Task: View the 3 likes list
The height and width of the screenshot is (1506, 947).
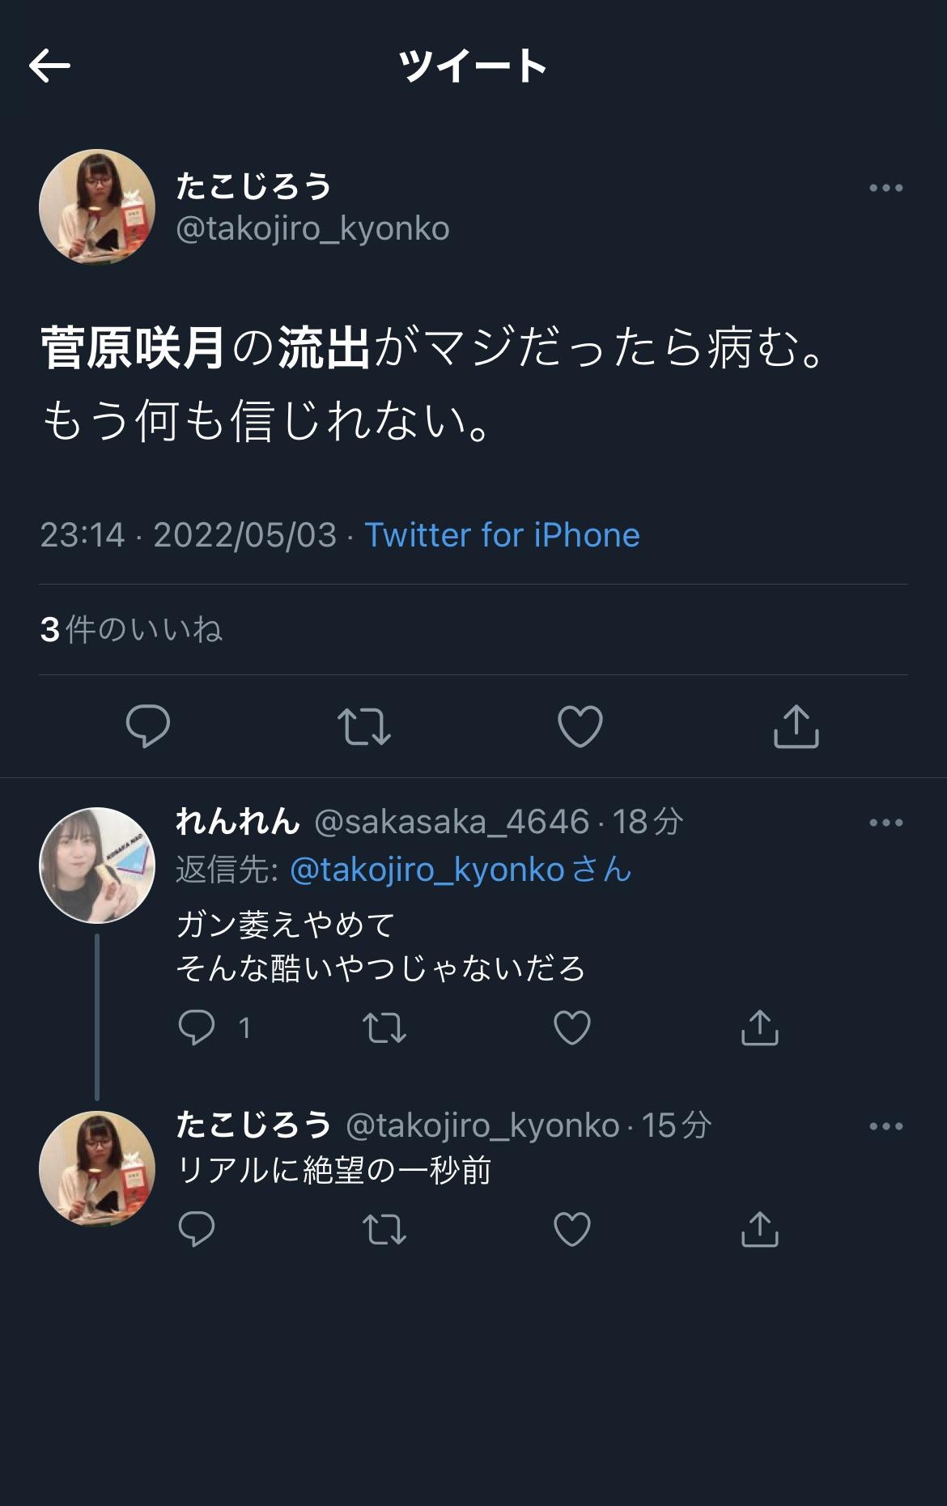Action: tap(131, 630)
